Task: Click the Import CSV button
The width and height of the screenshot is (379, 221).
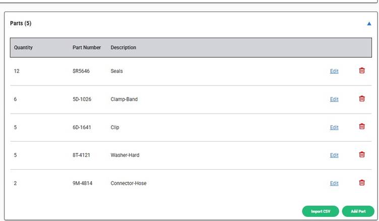Action: (x=320, y=211)
